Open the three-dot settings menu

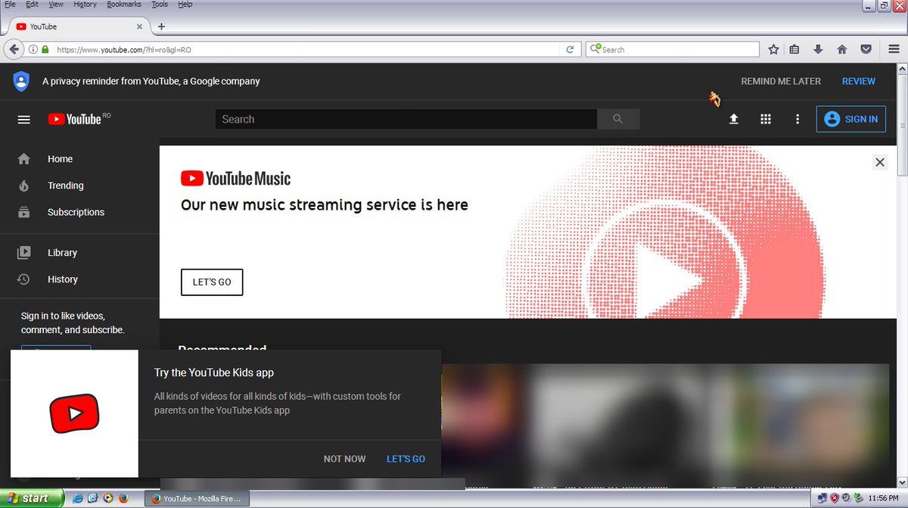[x=797, y=119]
